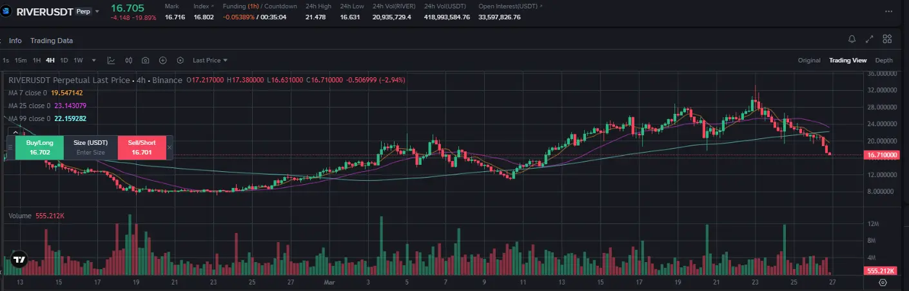The height and width of the screenshot is (291, 909).
Task: Grab the quick order panel drag handle
Action: pos(9,147)
